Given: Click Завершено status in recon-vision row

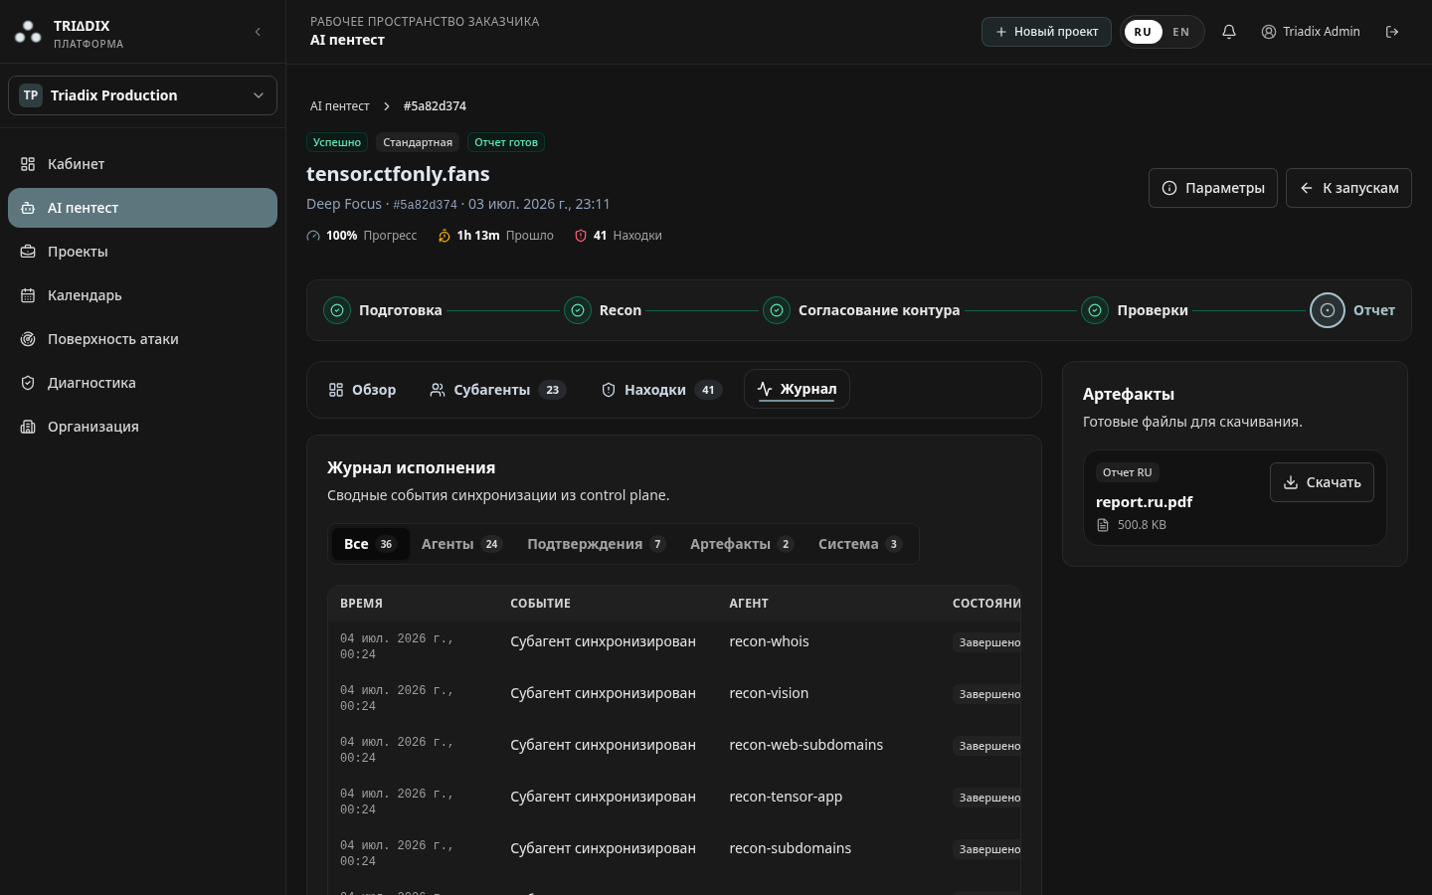Looking at the screenshot, I should click(x=988, y=694).
